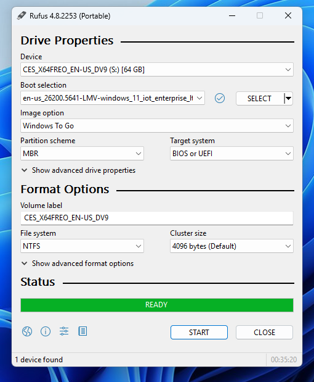Screen dimensions: 314x382
Task: Show the log icon
Action: click(x=83, y=331)
